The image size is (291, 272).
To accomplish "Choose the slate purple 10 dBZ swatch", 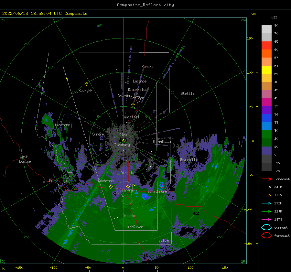I will (266, 151).
